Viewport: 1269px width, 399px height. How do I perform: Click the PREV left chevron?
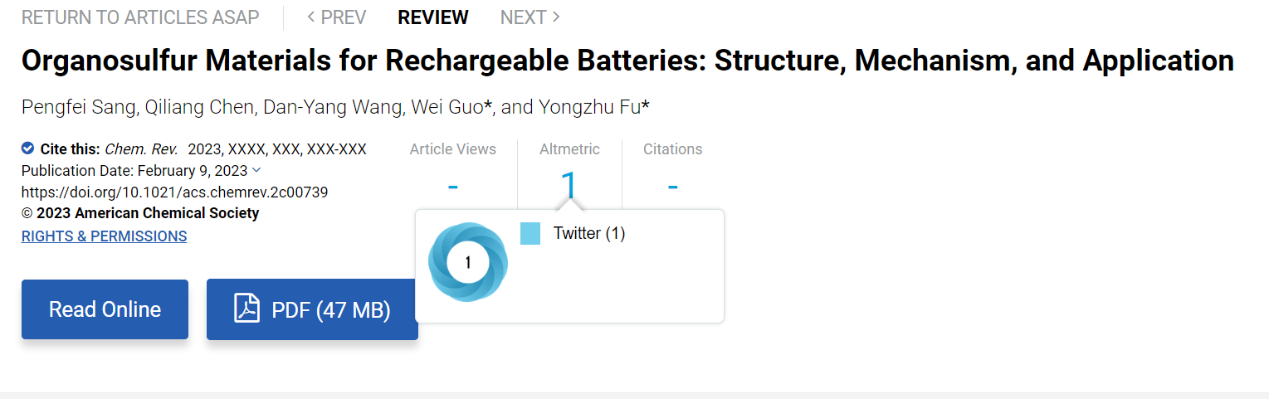coord(311,17)
